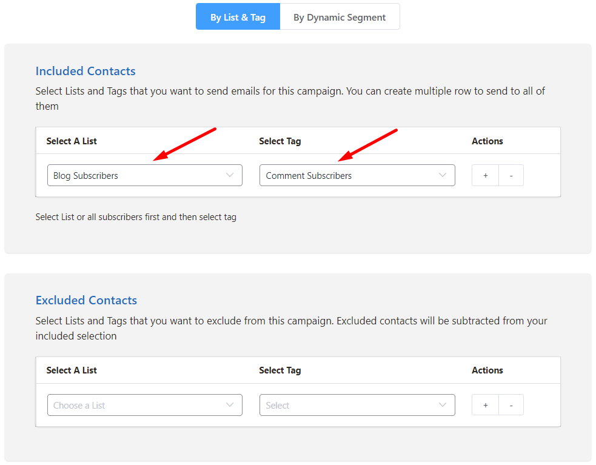The height and width of the screenshot is (465, 596).
Task: Click the chevron arrow in Blog Subscribers field
Action: pos(230,175)
